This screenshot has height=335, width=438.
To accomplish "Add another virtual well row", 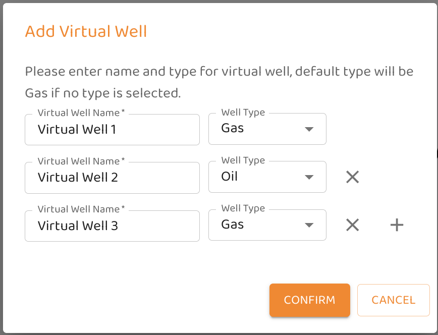I will tap(397, 225).
